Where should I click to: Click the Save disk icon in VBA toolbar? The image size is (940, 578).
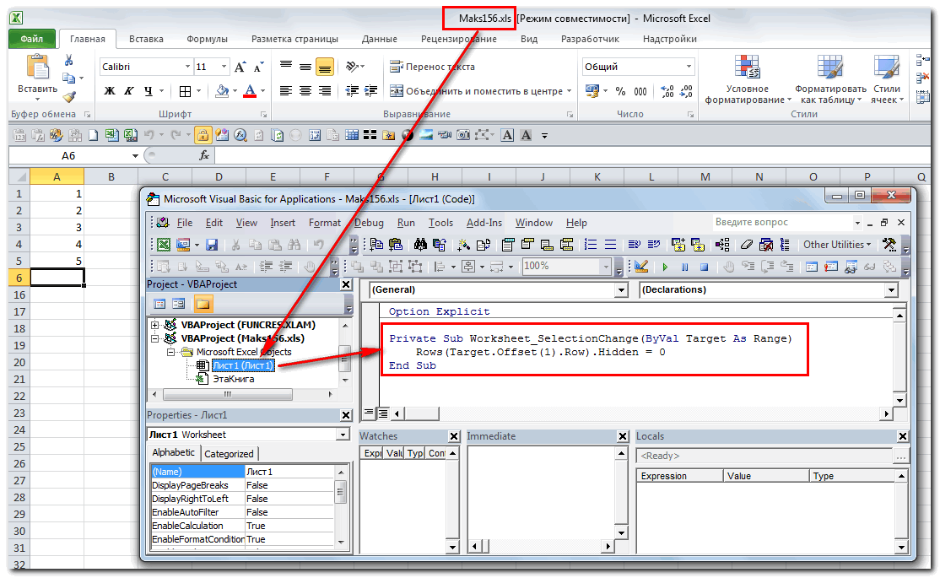click(x=212, y=245)
